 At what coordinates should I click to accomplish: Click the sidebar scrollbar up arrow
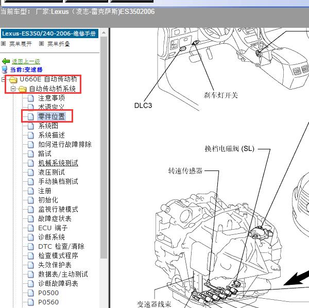point(104,32)
